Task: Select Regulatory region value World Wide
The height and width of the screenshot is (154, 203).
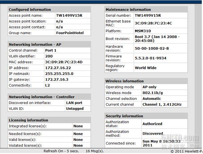Action: pyautogui.click(x=145, y=68)
